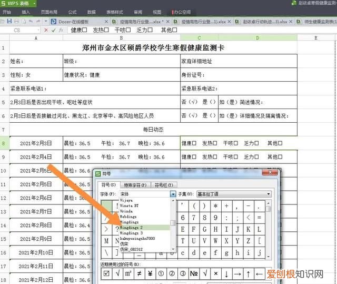Choose Webdings from font list

click(x=145, y=217)
